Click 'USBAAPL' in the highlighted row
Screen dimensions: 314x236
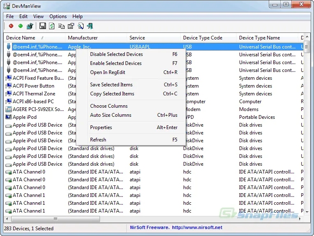(140, 47)
